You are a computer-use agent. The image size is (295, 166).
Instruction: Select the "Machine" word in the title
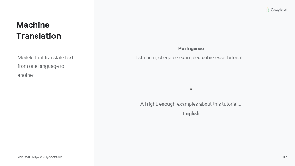click(33, 25)
